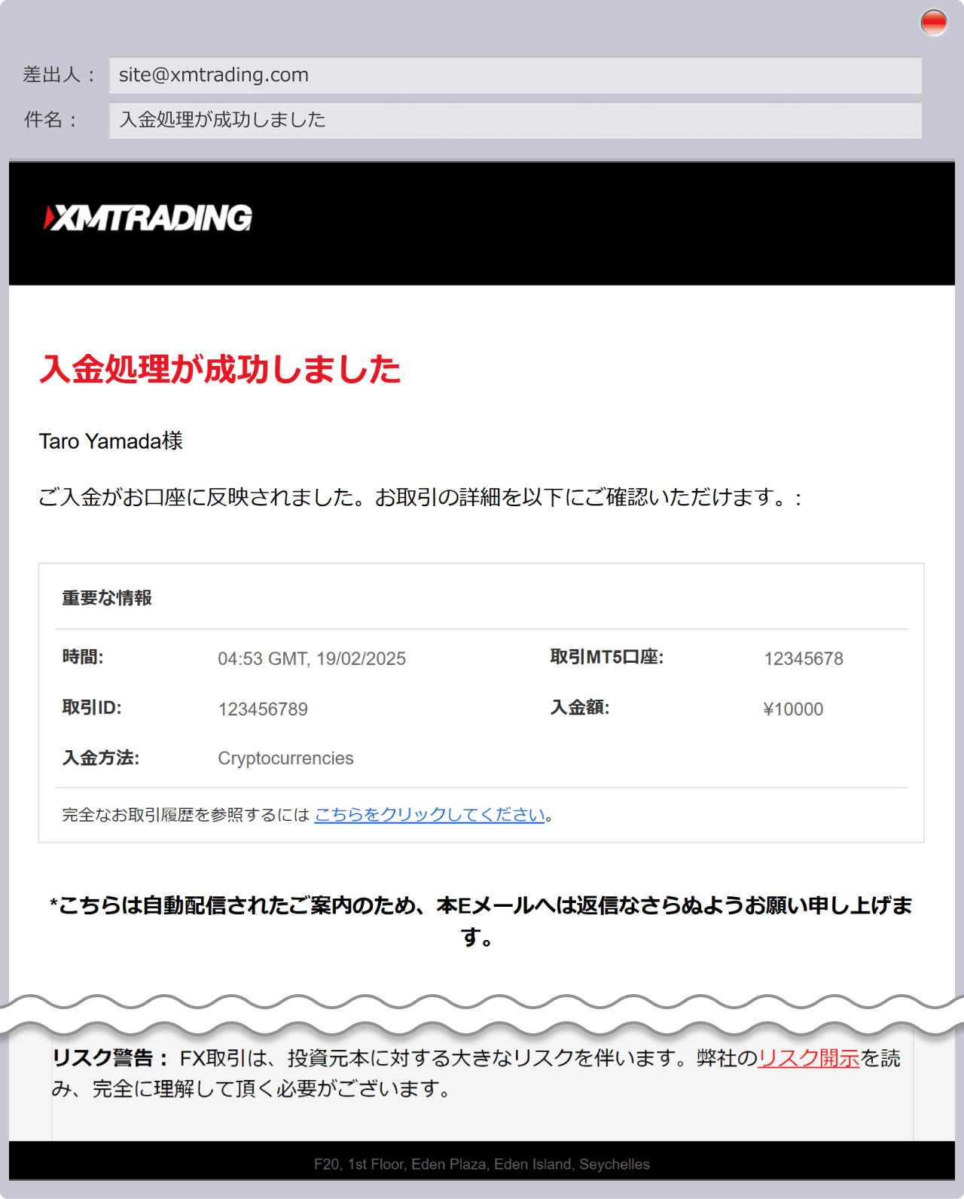Click the greeting Taro Yamada様

click(111, 441)
